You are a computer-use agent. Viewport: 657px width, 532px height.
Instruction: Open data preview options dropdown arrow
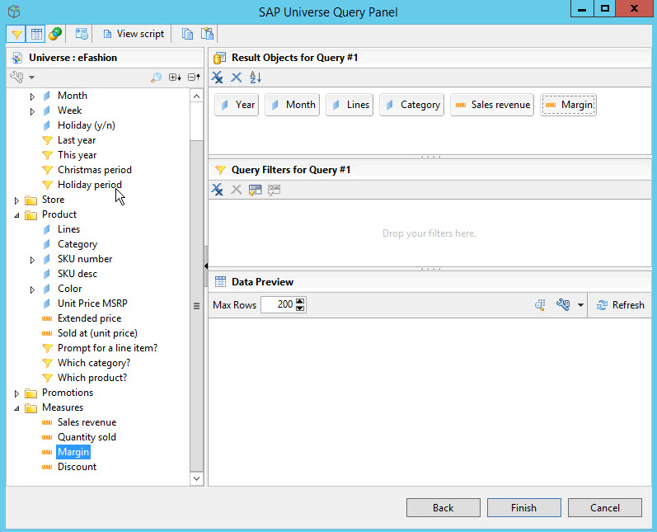point(580,305)
